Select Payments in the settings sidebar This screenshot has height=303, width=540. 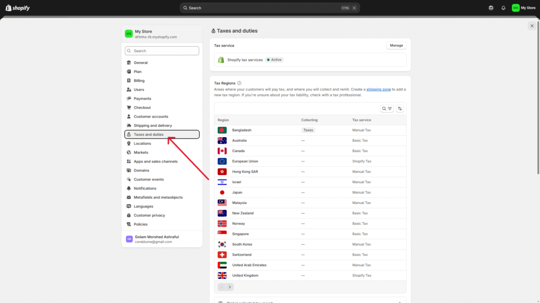(x=142, y=98)
